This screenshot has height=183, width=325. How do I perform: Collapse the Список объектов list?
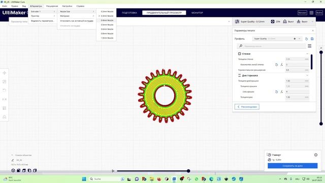(x=12, y=155)
